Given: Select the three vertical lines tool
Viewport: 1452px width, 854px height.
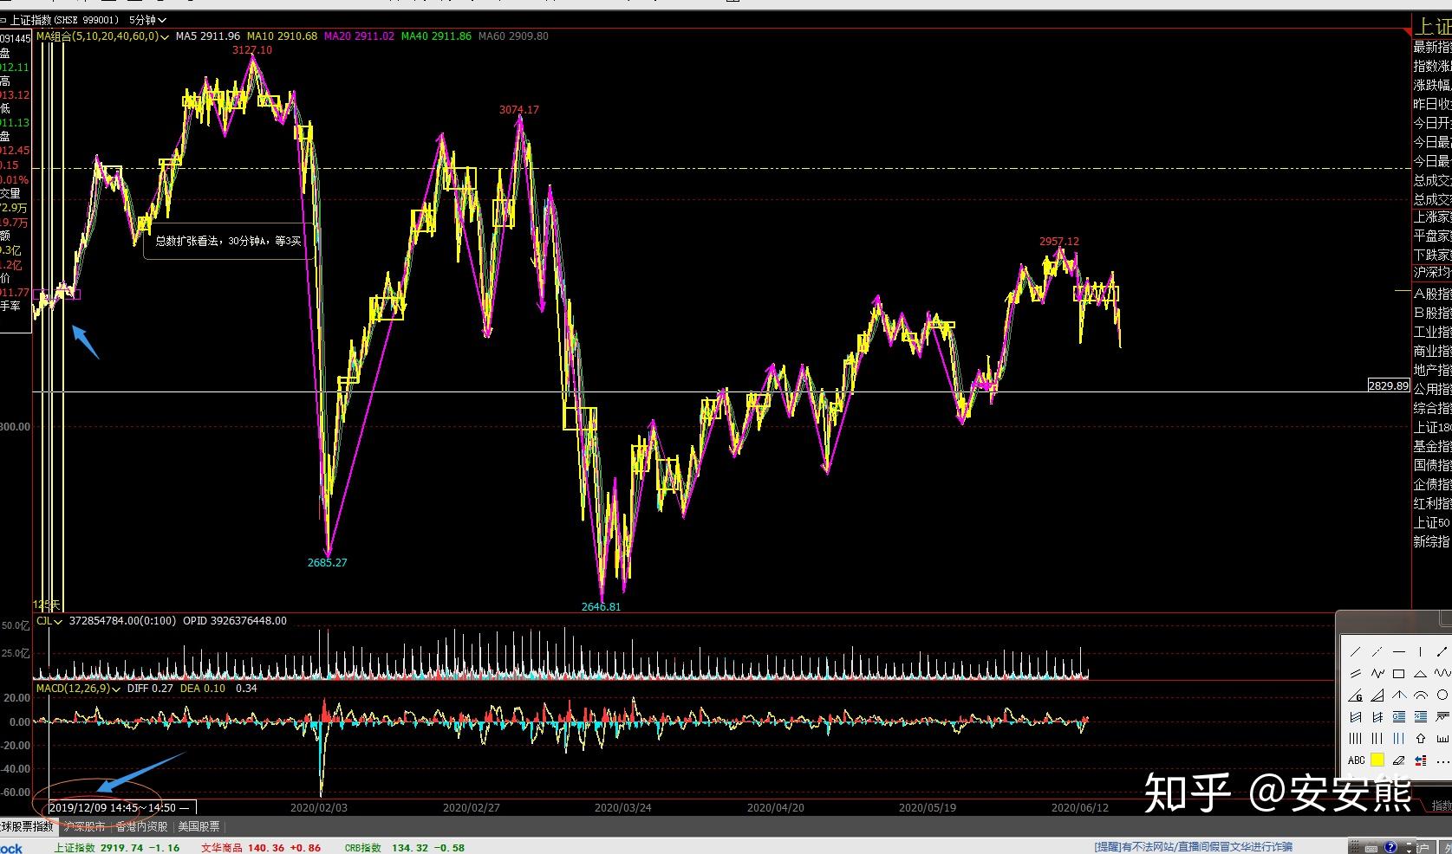Looking at the screenshot, I should (x=1377, y=738).
